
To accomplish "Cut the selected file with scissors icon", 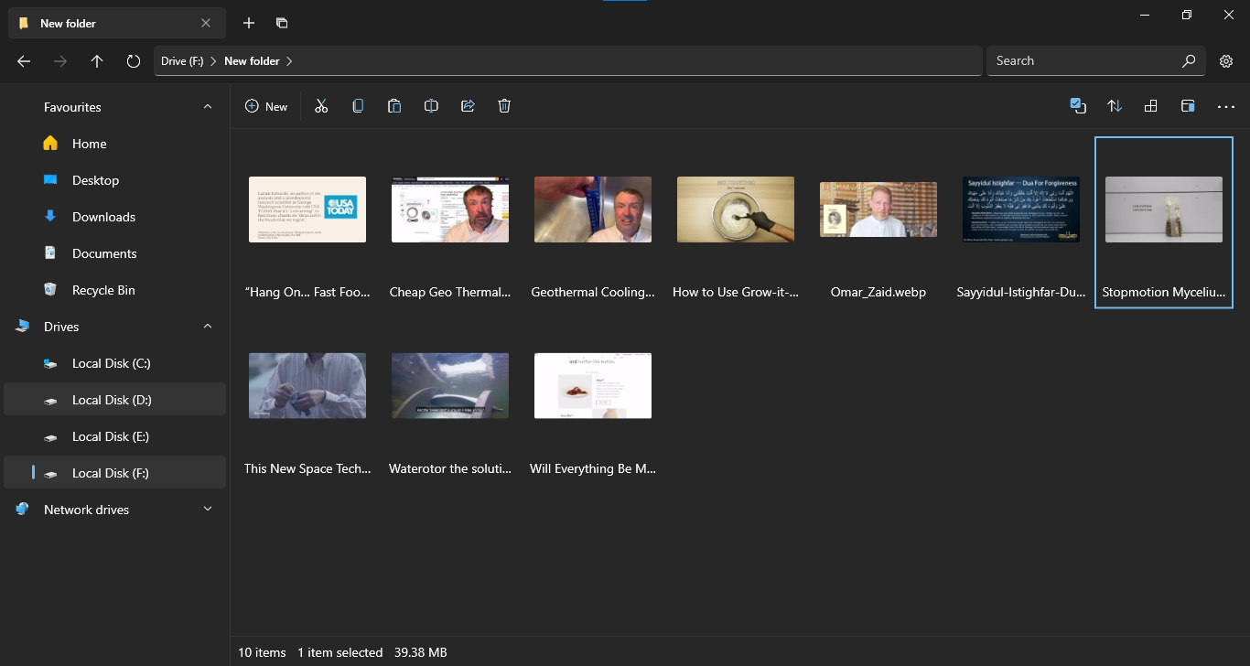I will (x=321, y=106).
